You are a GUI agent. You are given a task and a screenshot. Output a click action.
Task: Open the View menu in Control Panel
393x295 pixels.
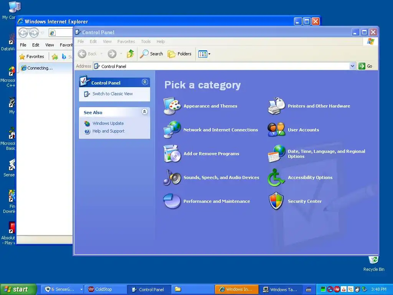(x=107, y=41)
